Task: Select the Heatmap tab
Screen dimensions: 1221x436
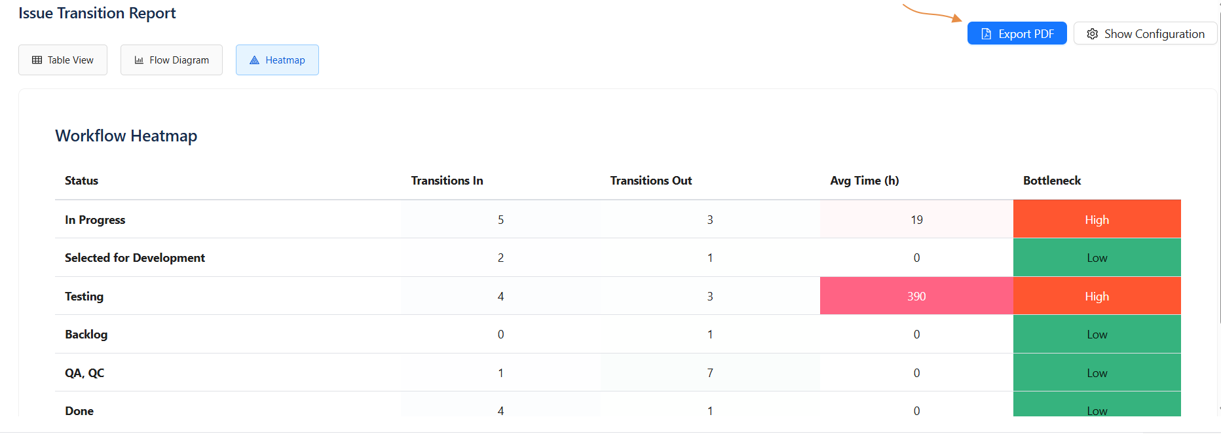Action: click(277, 60)
